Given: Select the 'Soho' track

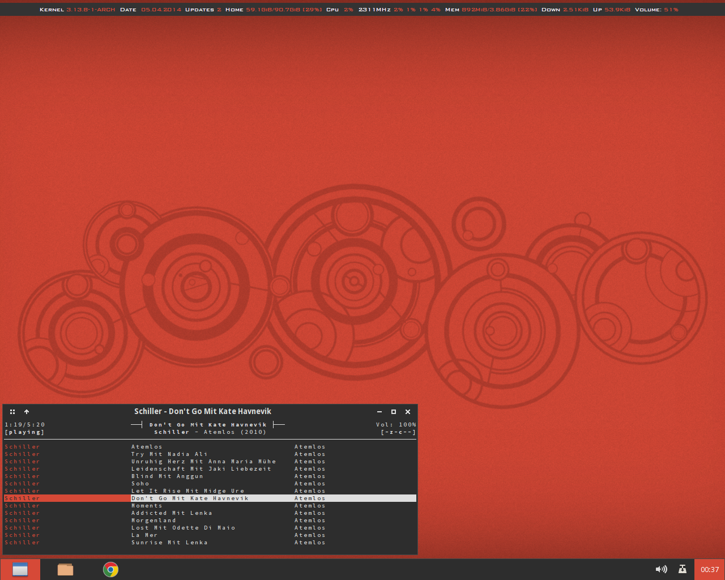Looking at the screenshot, I should click(210, 484).
